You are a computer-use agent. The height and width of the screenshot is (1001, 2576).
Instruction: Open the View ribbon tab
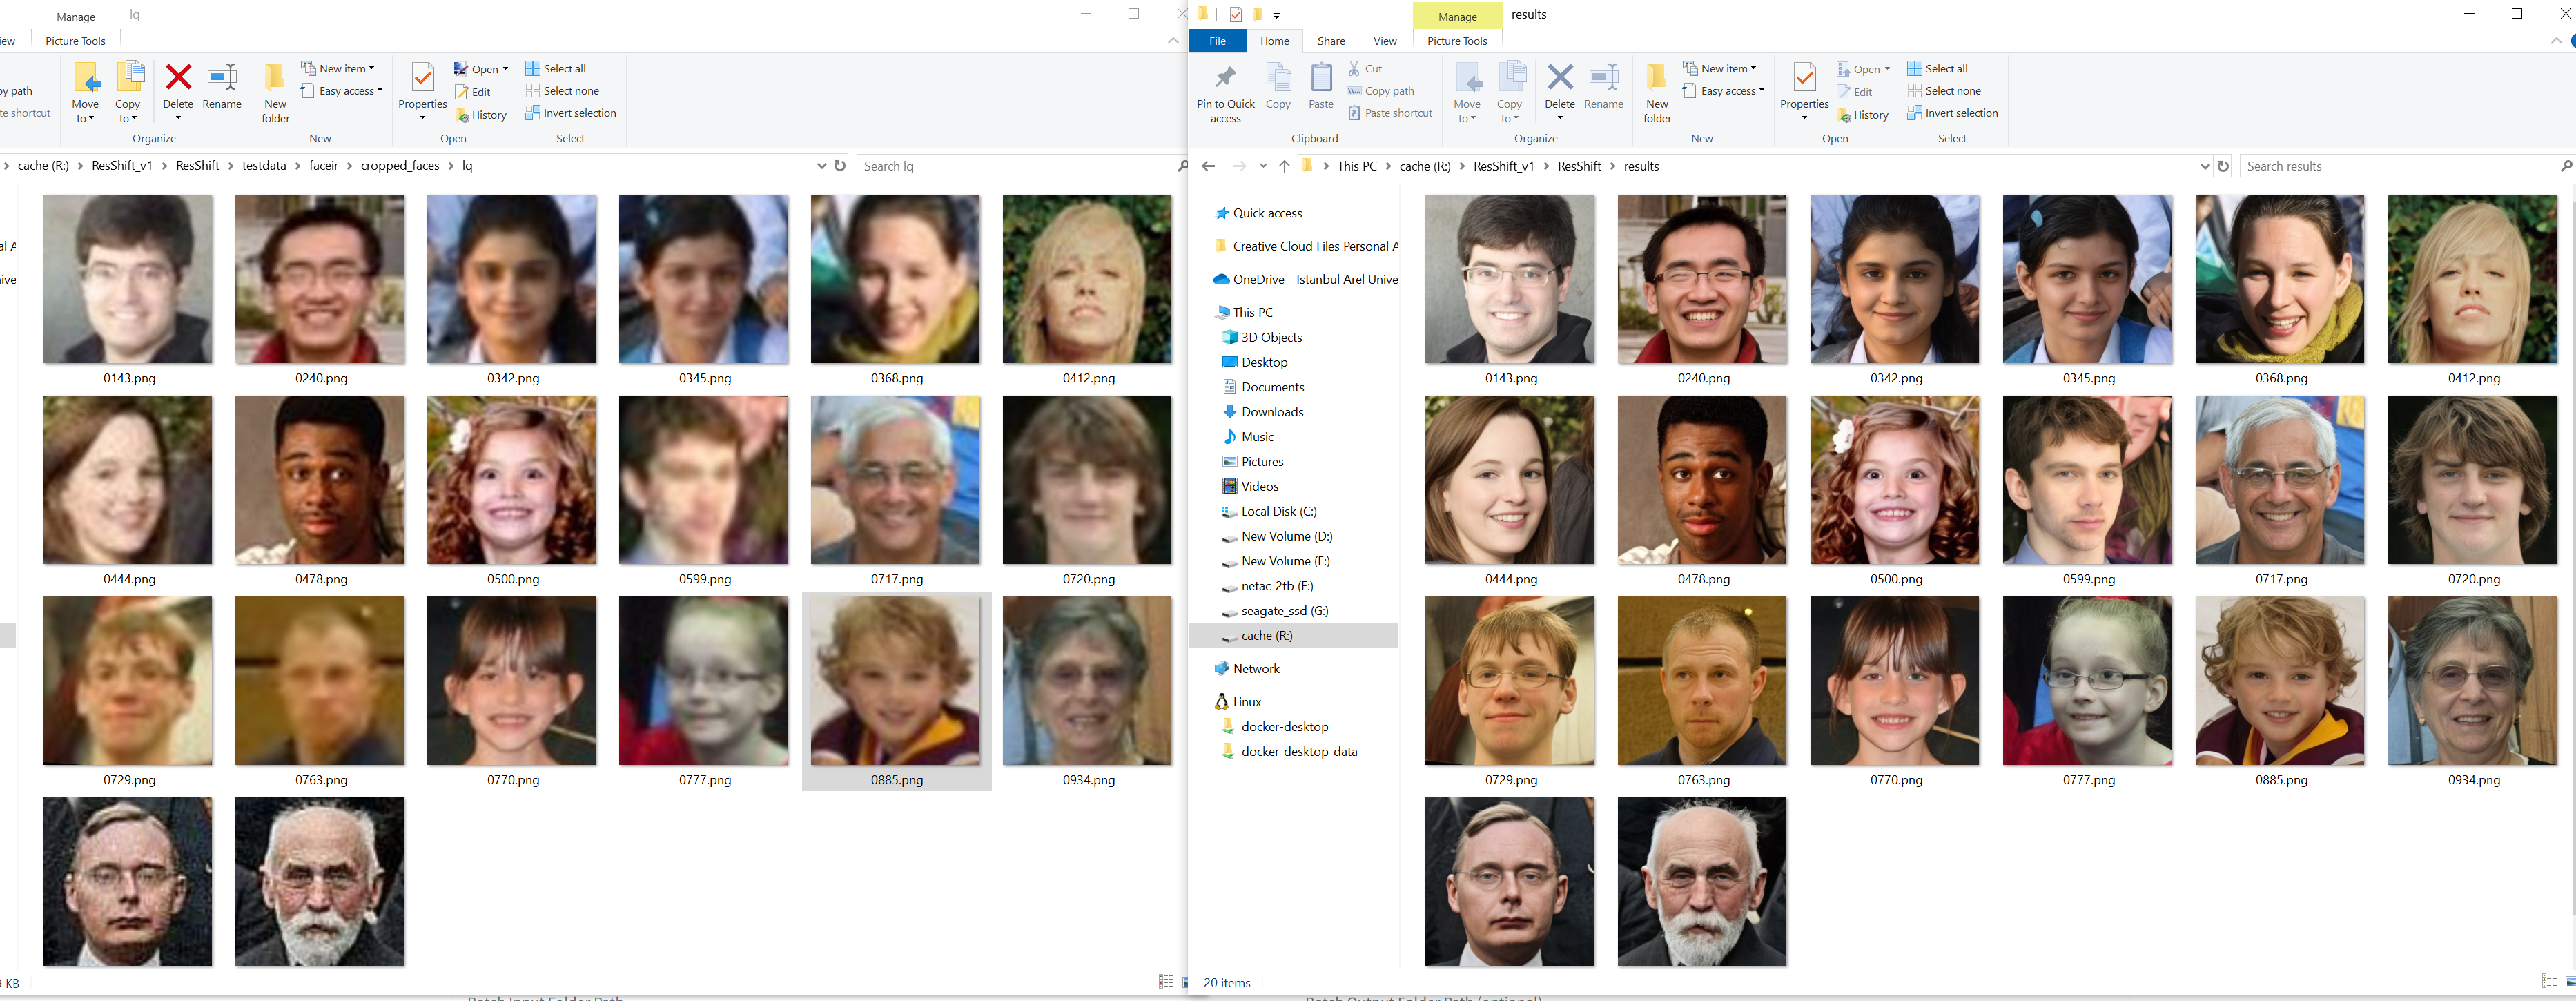click(x=1384, y=41)
